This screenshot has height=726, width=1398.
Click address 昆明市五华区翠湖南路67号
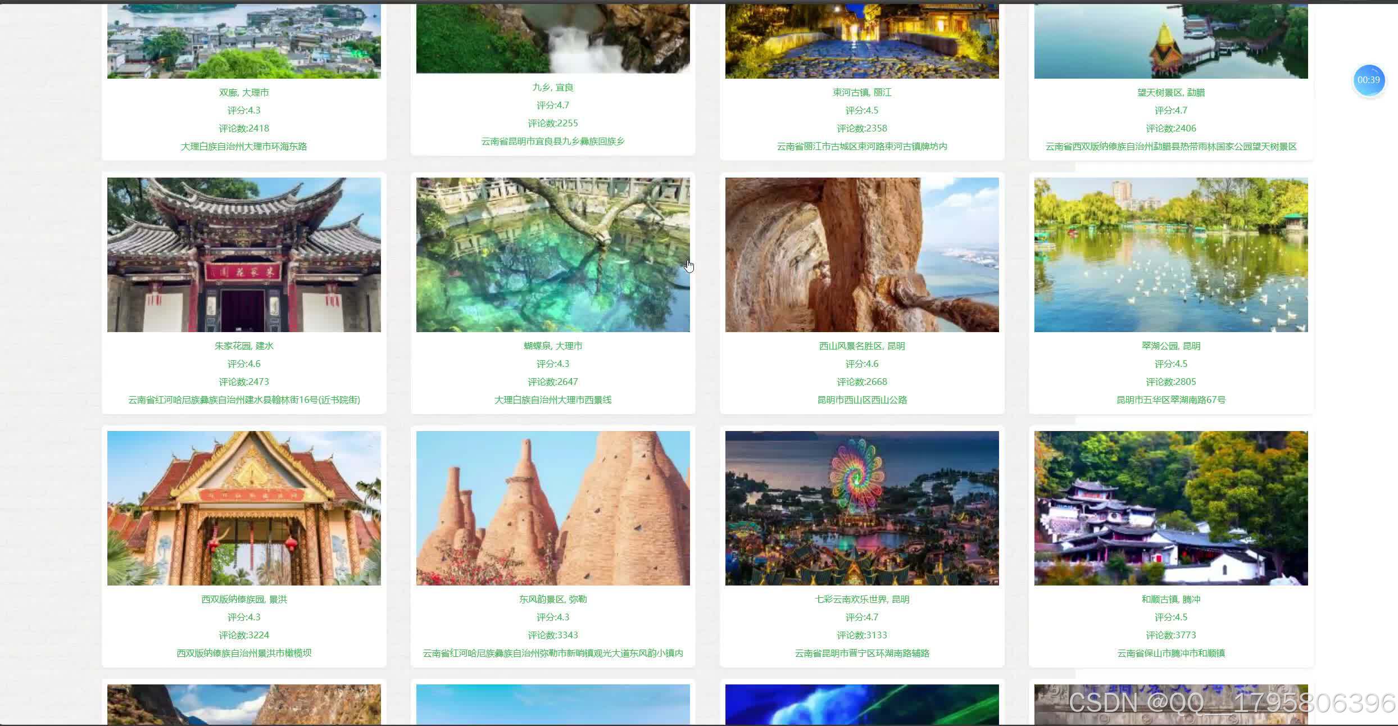[x=1171, y=400]
